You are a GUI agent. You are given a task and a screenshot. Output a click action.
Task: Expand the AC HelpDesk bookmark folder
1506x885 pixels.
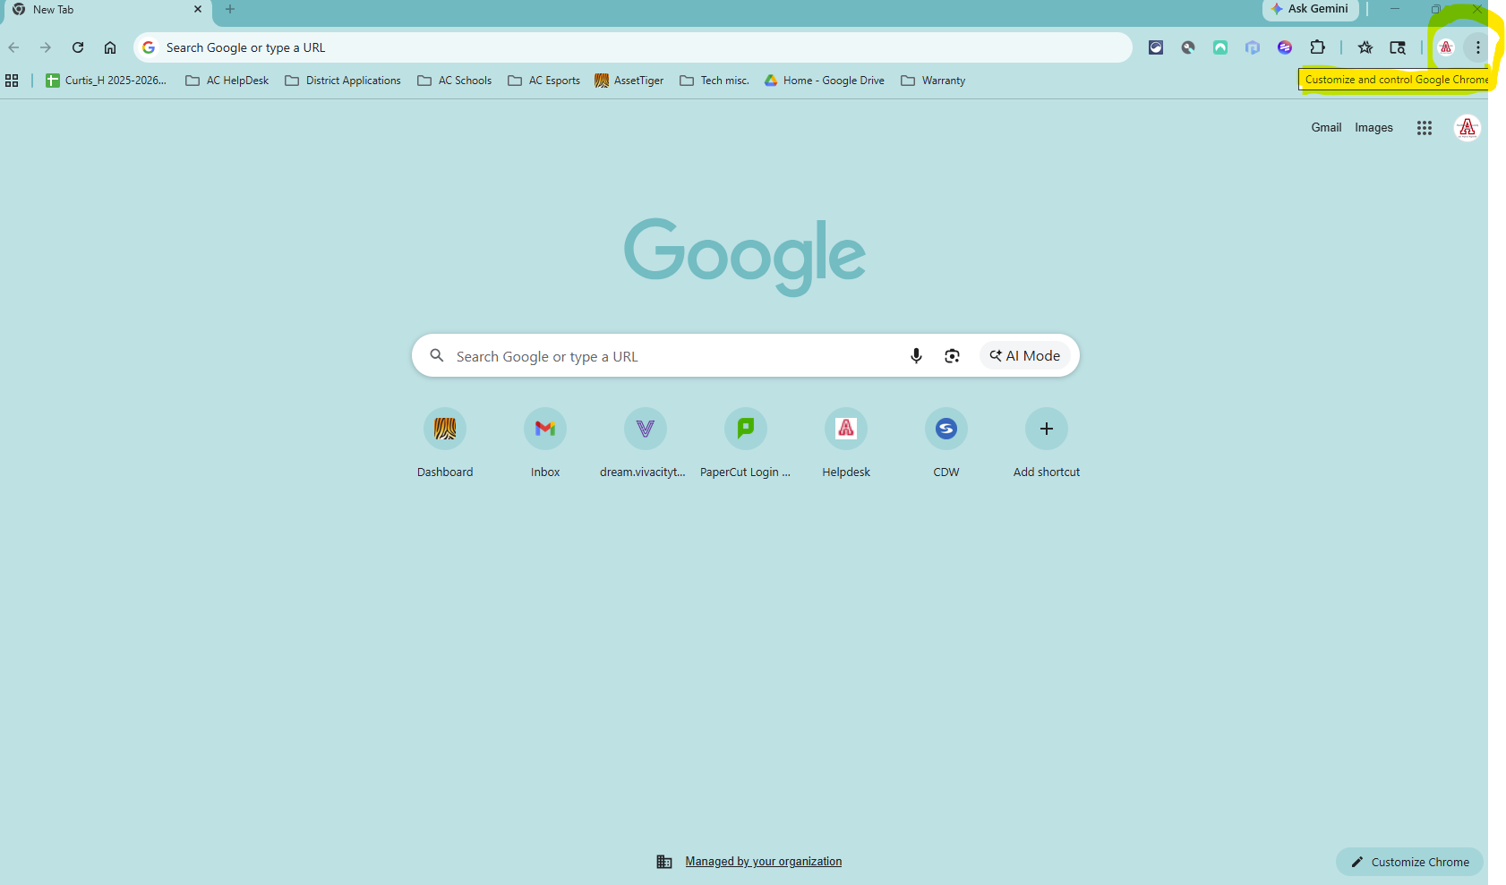tap(227, 81)
